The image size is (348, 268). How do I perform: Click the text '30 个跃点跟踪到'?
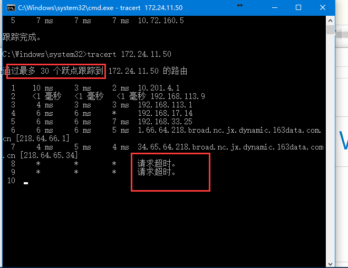click(x=72, y=71)
